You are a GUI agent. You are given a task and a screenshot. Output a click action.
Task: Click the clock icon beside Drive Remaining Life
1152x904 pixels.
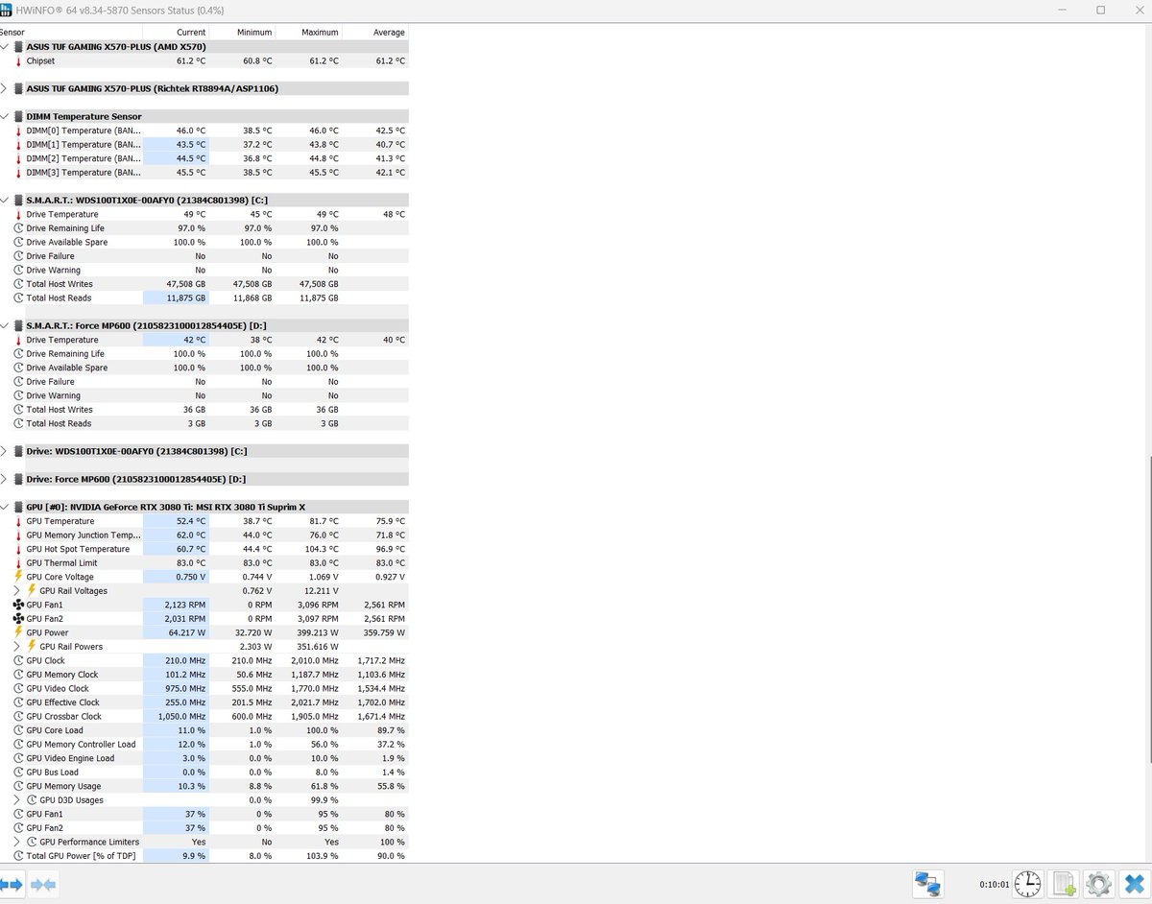pyautogui.click(x=18, y=228)
